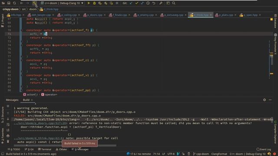278x156 pixels.
Task: Toggle the Favorites tool window
Action: point(2,136)
